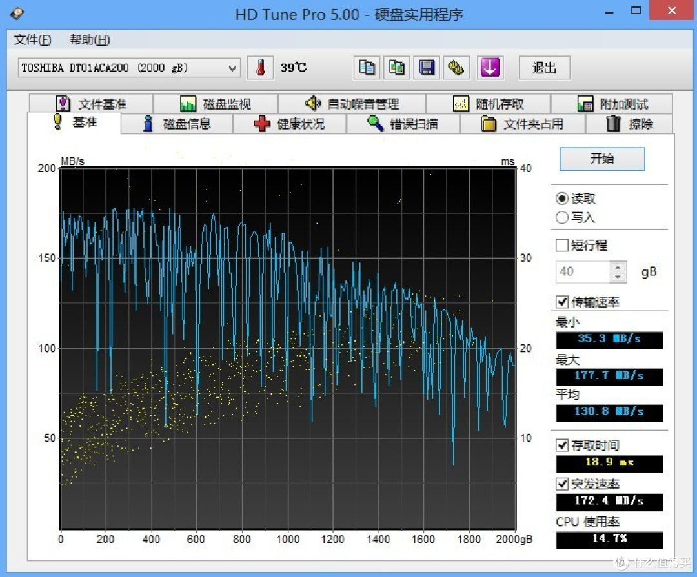Open the 帮助(H) menu
Viewport: 697px width, 577px height.
89,40
